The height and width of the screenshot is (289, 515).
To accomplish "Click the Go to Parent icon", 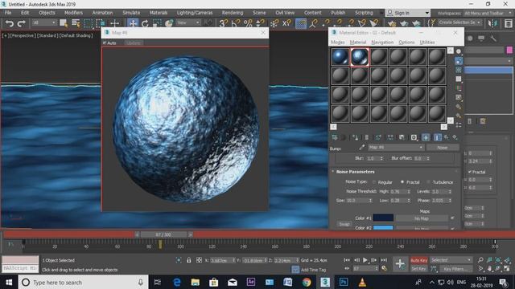I will [447, 137].
